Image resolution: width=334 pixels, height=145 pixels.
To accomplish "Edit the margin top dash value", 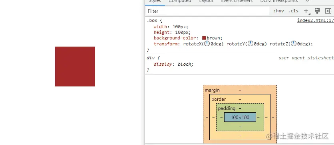I will pos(240,90).
